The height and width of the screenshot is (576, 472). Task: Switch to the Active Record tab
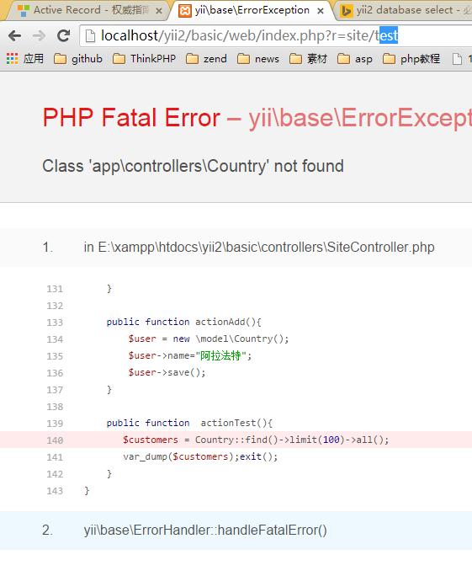coord(84,10)
